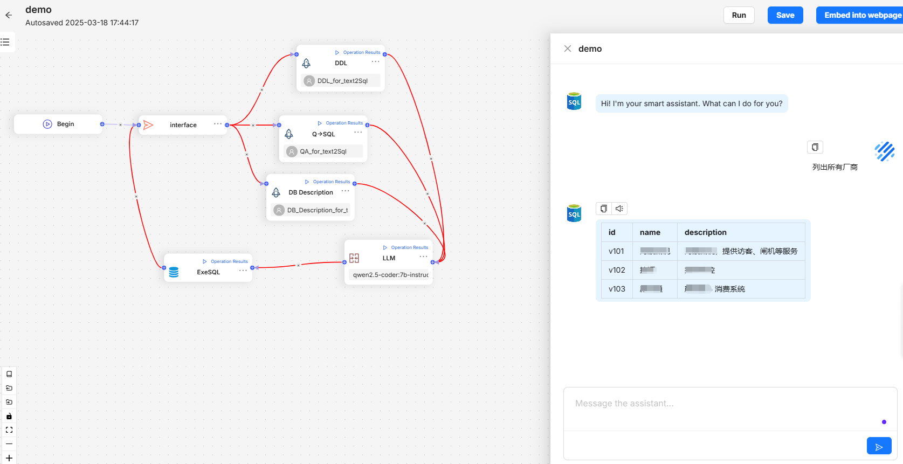
Task: Save the demo workflow
Action: pyautogui.click(x=785, y=15)
